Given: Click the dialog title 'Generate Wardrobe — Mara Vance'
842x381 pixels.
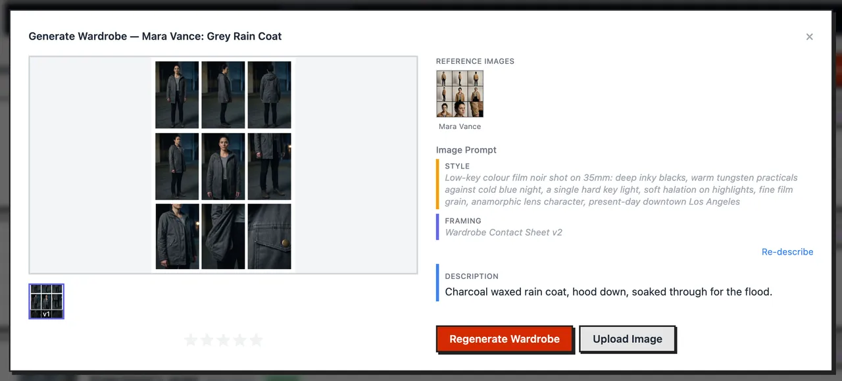Looking at the screenshot, I should [x=155, y=36].
